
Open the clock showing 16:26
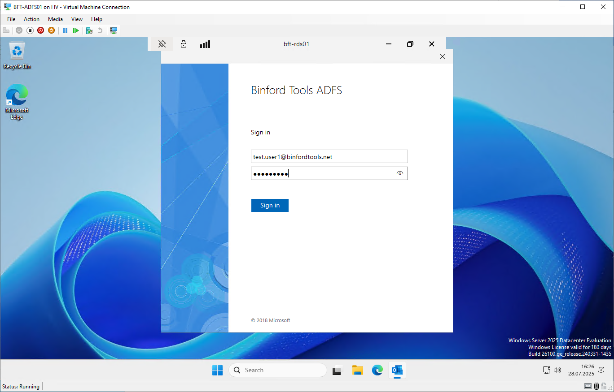[x=581, y=370]
